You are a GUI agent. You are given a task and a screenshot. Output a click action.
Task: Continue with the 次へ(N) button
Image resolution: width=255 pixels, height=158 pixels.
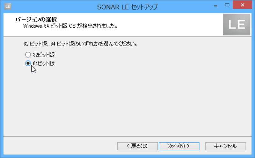(179, 146)
